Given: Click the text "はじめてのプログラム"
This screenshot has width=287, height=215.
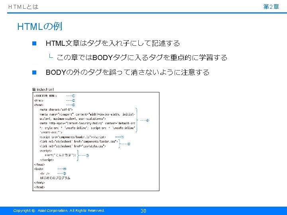Looking at the screenshot, I should tap(55, 178).
